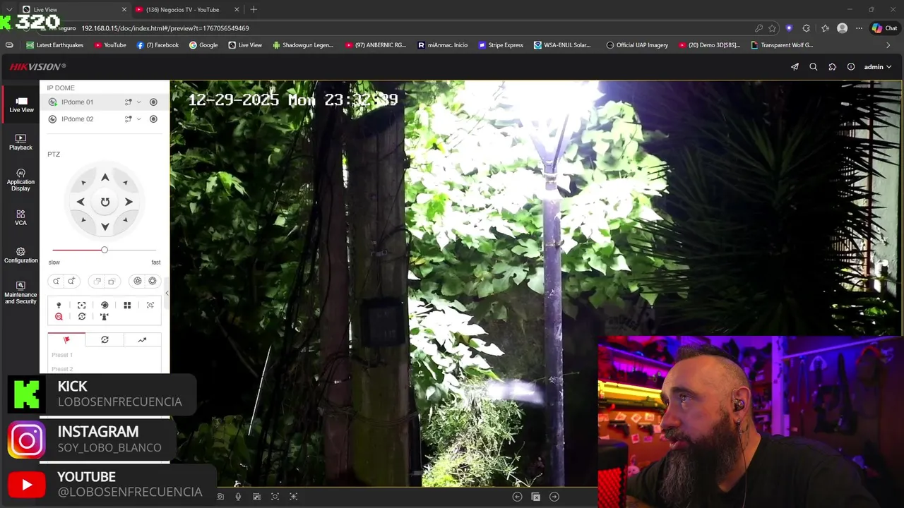This screenshot has width=904, height=508.
Task: Switch to the Patrol loop tab
Action: [x=105, y=340]
